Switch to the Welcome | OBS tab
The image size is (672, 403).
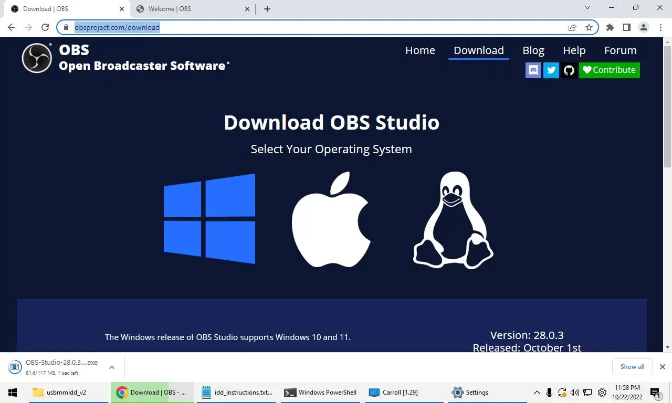click(192, 9)
